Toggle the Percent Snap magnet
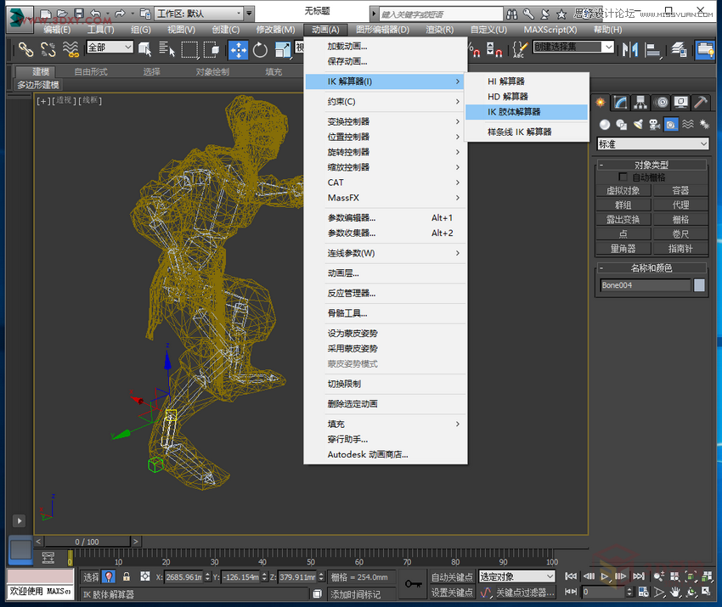Viewport: 722px width, 607px height. [474, 49]
